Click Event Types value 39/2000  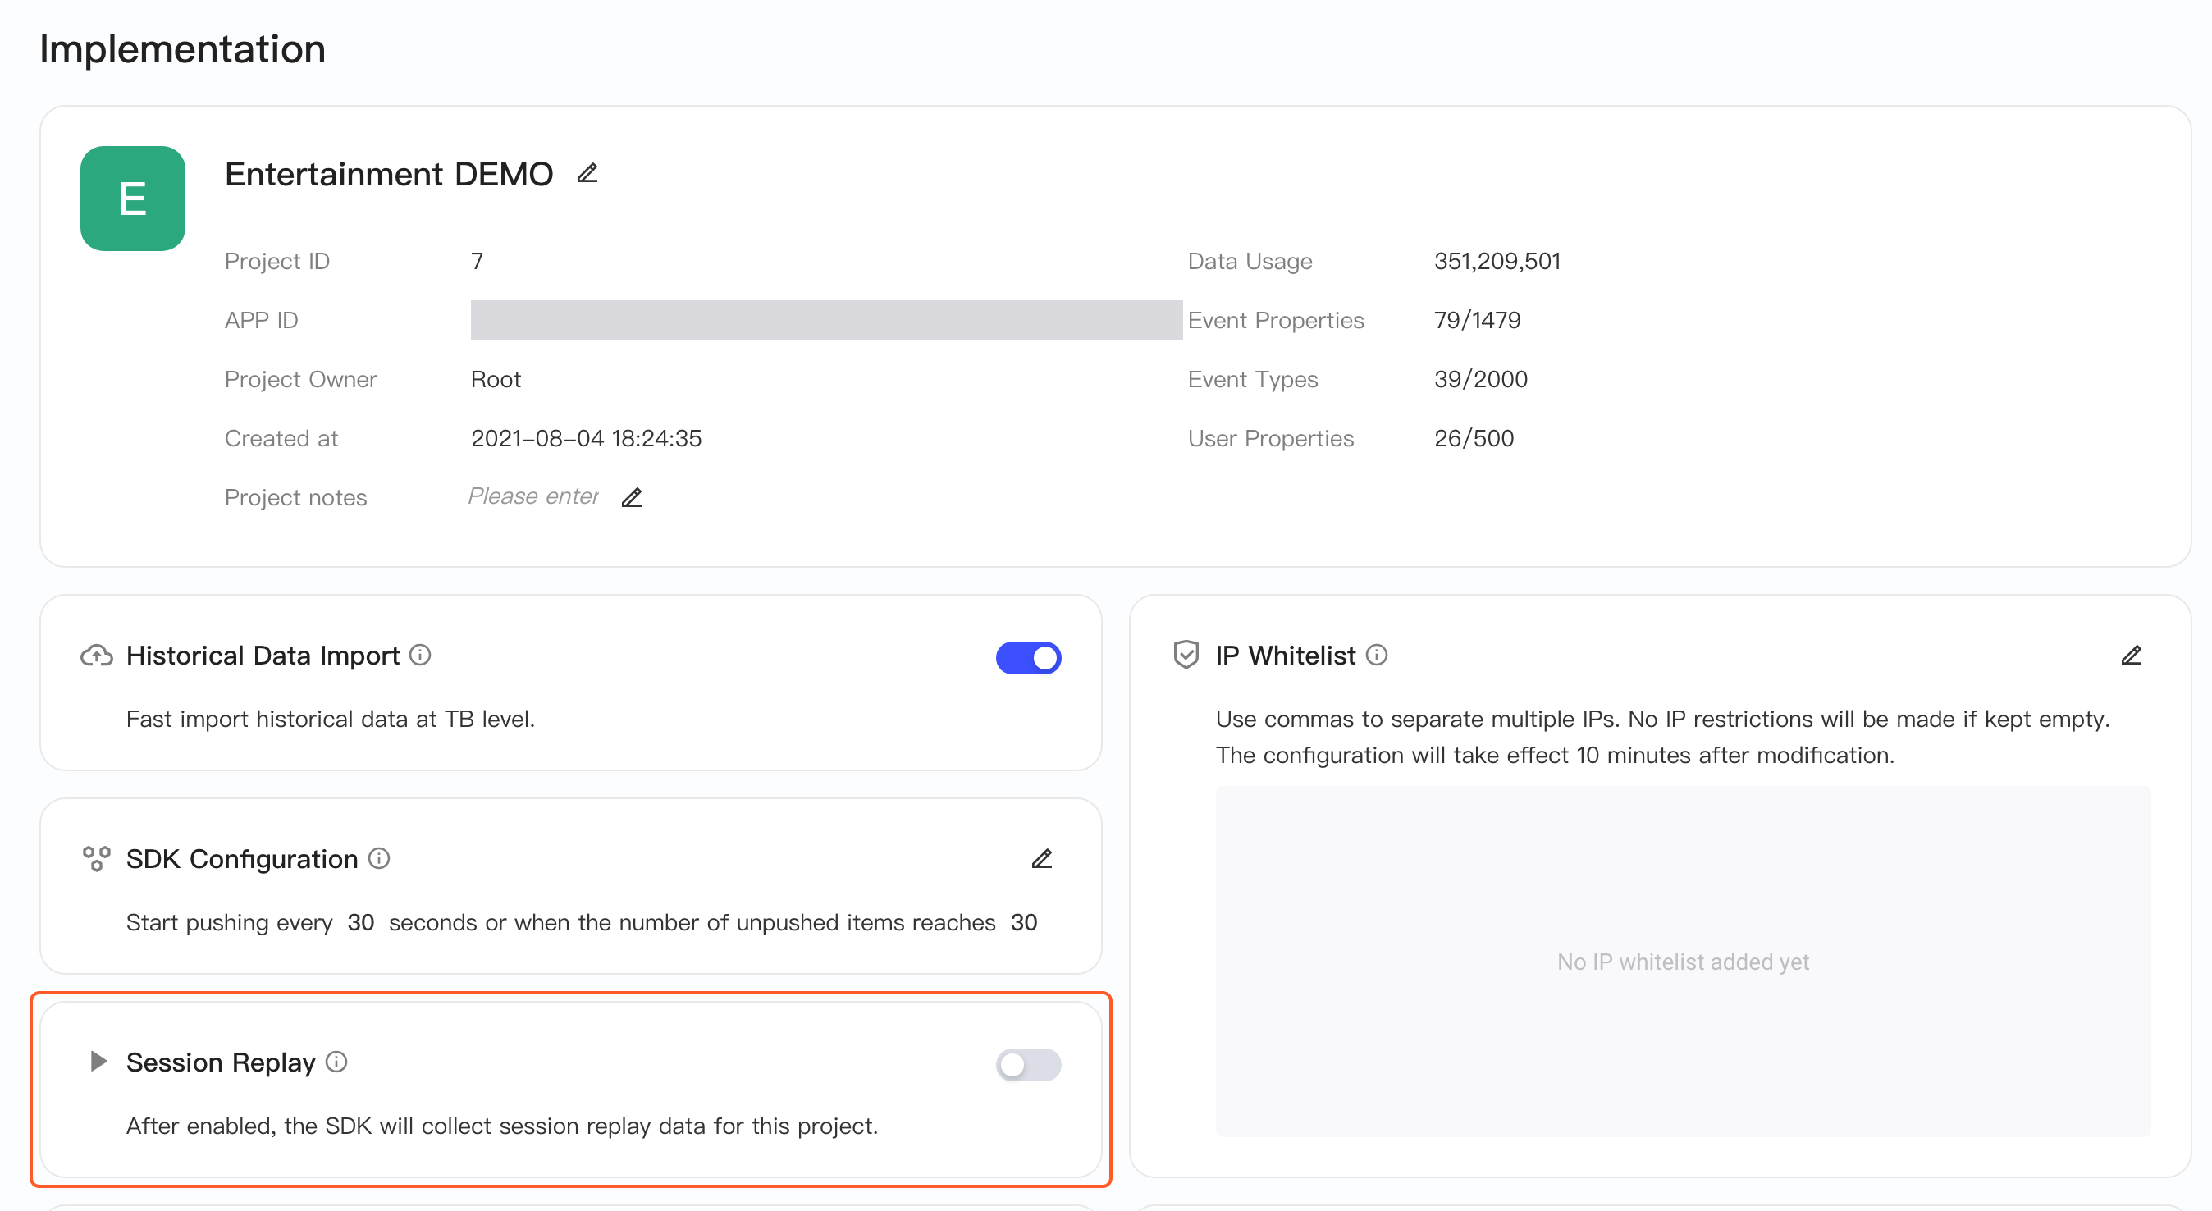[x=1480, y=380]
